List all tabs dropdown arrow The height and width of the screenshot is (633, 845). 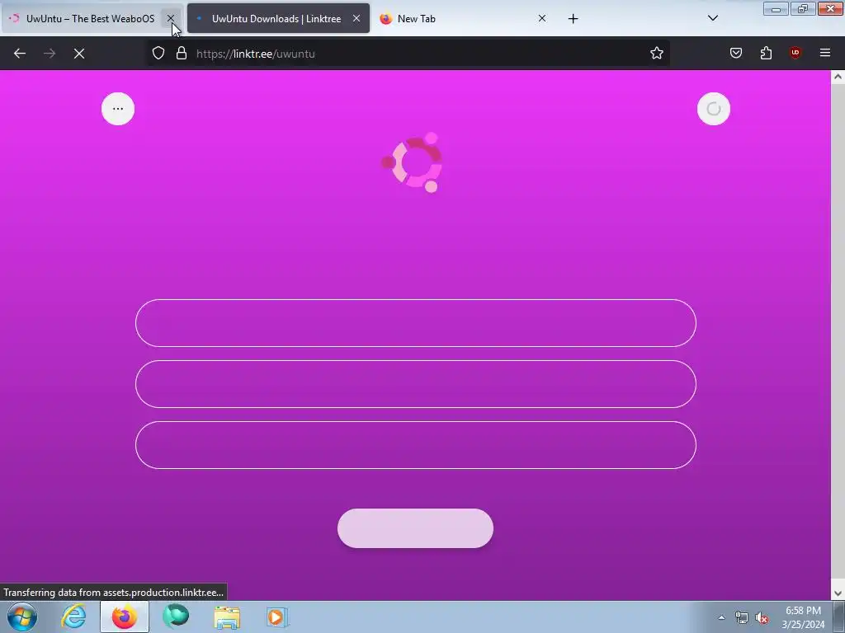(x=713, y=18)
